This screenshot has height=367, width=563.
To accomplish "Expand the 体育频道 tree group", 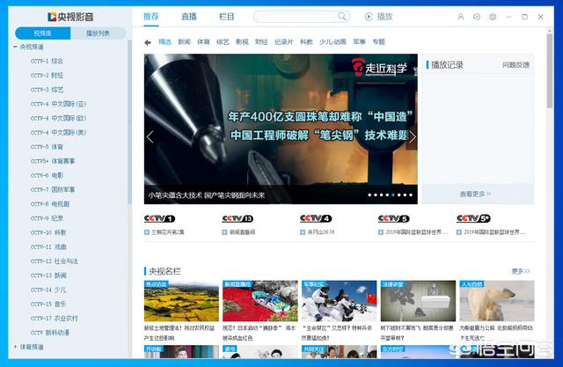I will (x=15, y=347).
